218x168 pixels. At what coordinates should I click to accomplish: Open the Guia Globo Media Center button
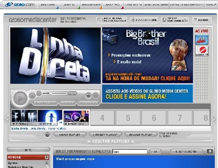coord(112,20)
